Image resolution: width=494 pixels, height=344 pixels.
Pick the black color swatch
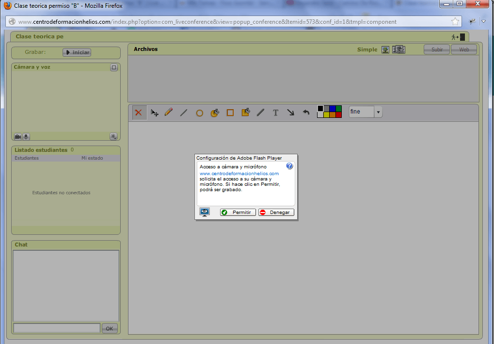(x=320, y=109)
